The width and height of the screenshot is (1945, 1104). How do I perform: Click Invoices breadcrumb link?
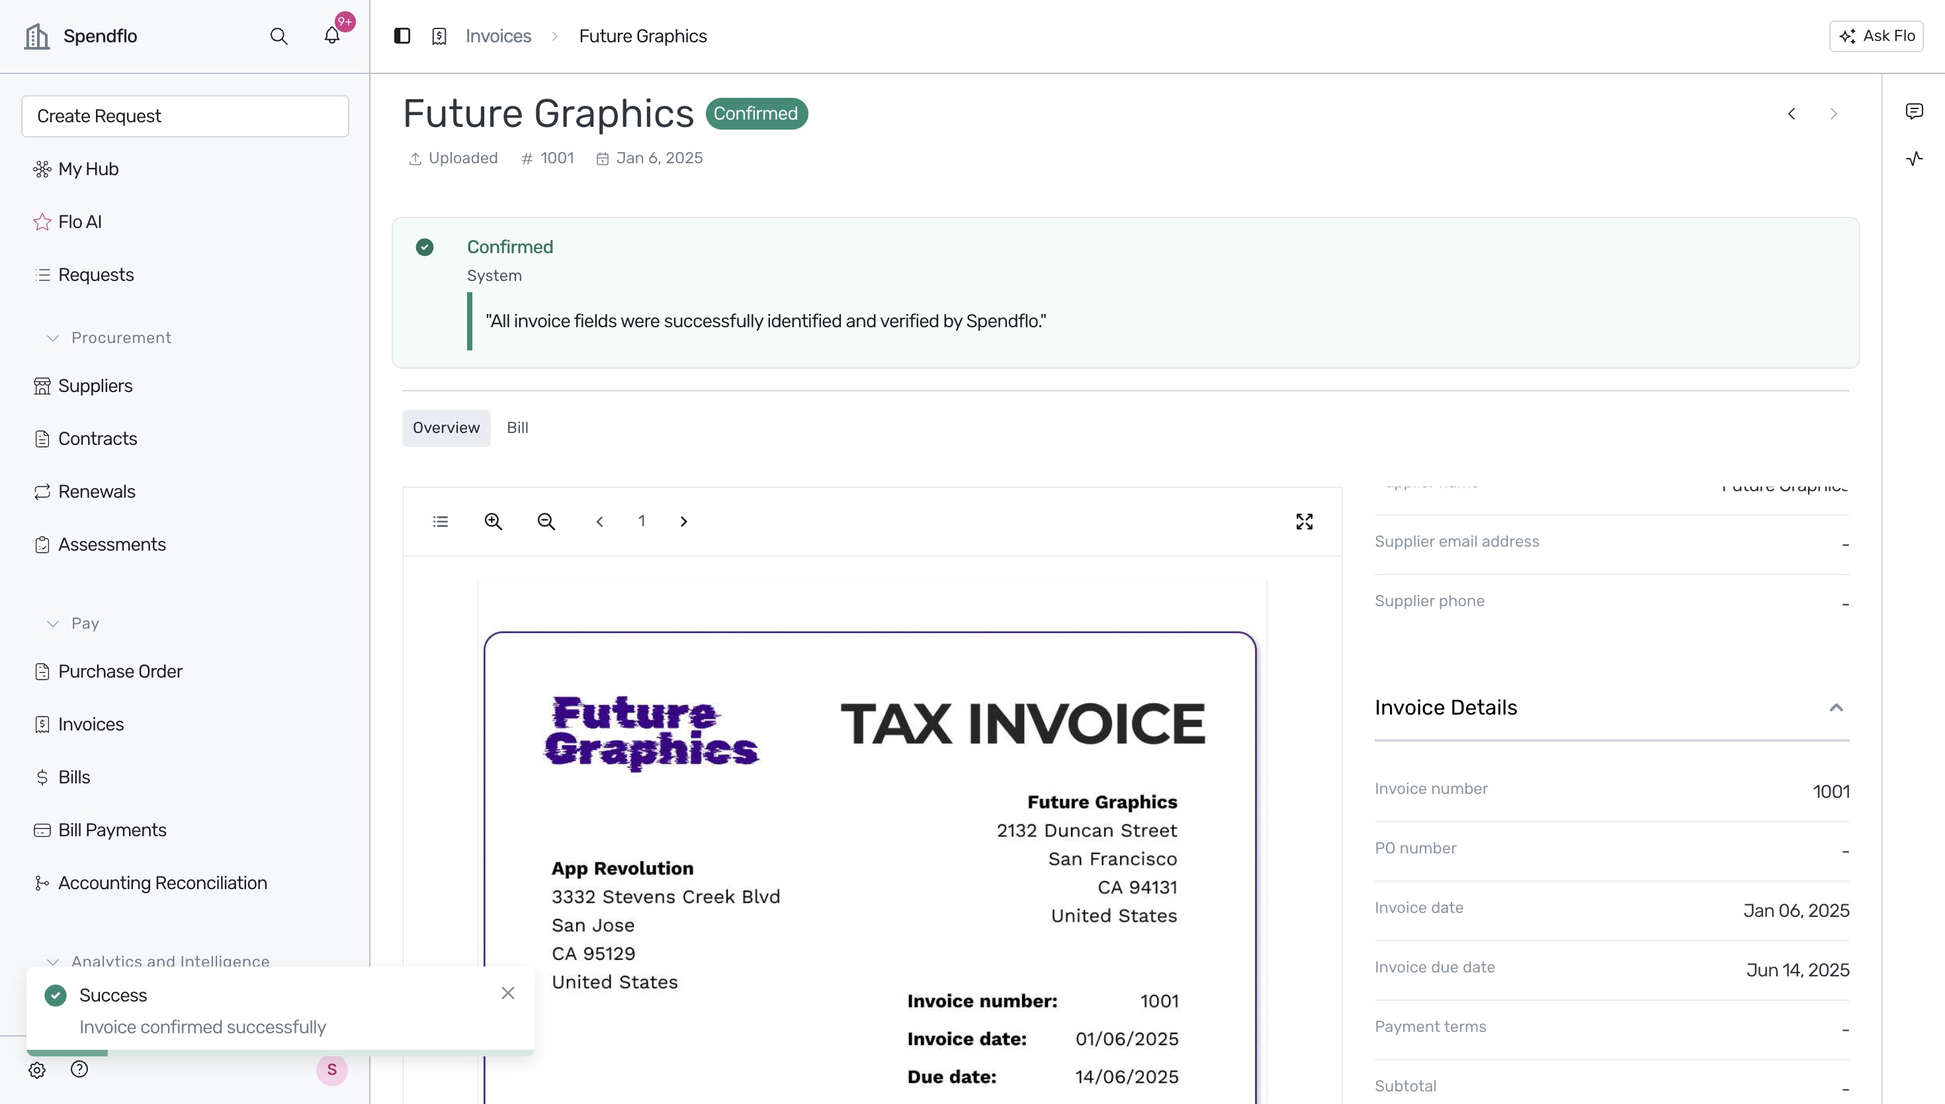point(498,36)
